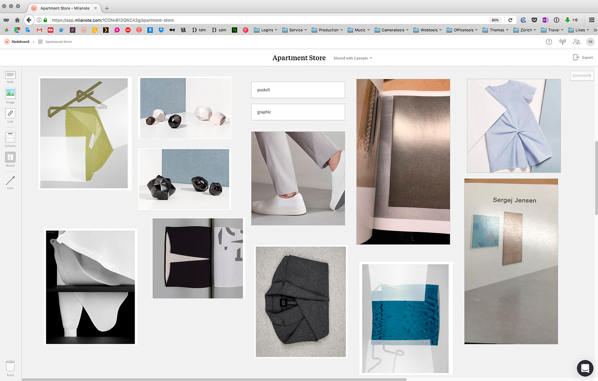Reload the page with the refresh icon
Screen dimensions: 598x381
point(510,20)
